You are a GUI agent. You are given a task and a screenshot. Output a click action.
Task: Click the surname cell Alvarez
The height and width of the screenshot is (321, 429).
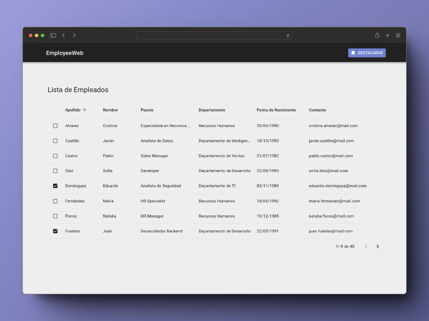pyautogui.click(x=72, y=126)
